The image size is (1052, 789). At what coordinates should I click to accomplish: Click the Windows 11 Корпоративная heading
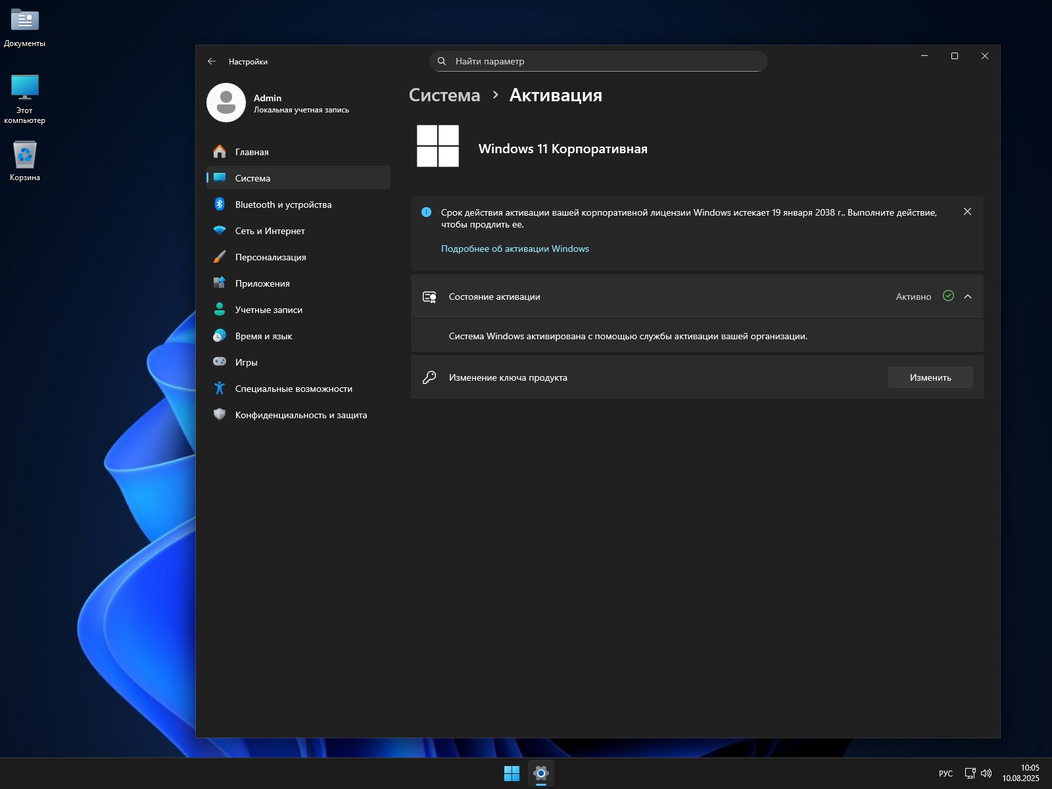point(563,149)
